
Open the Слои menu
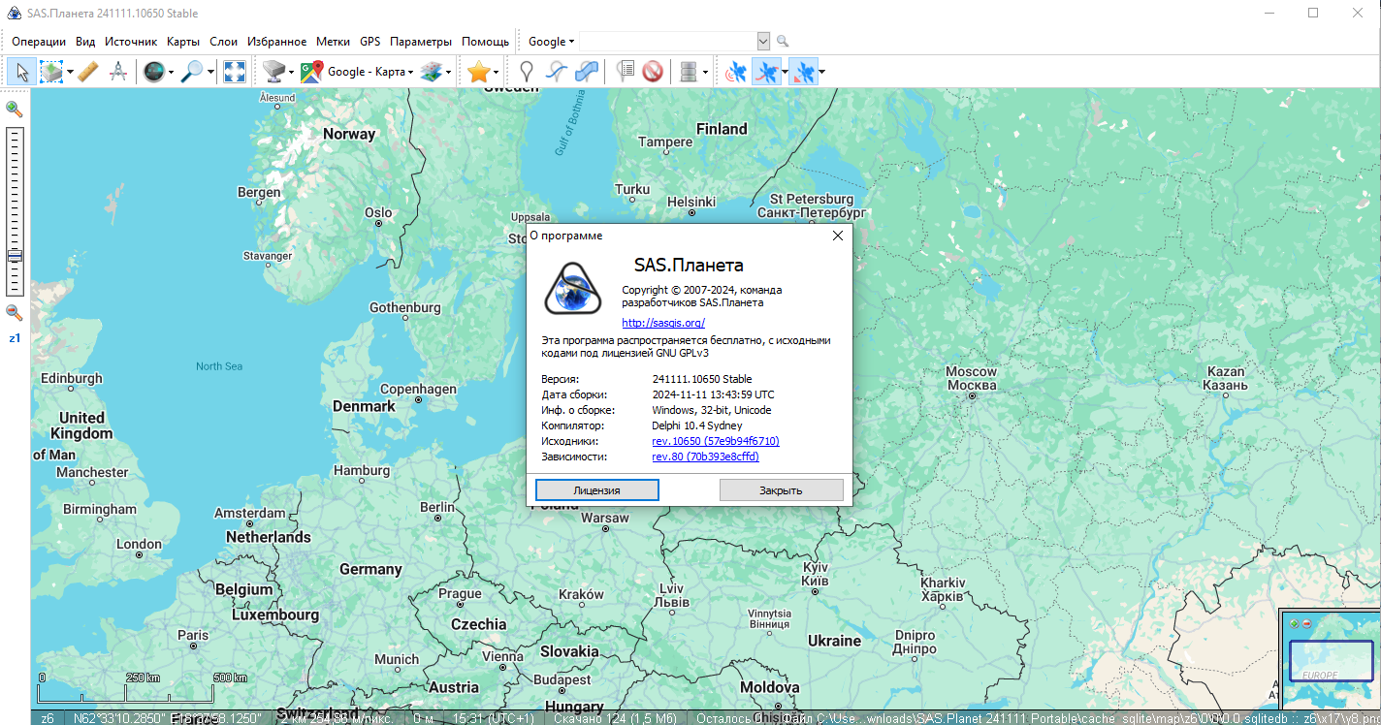223,42
